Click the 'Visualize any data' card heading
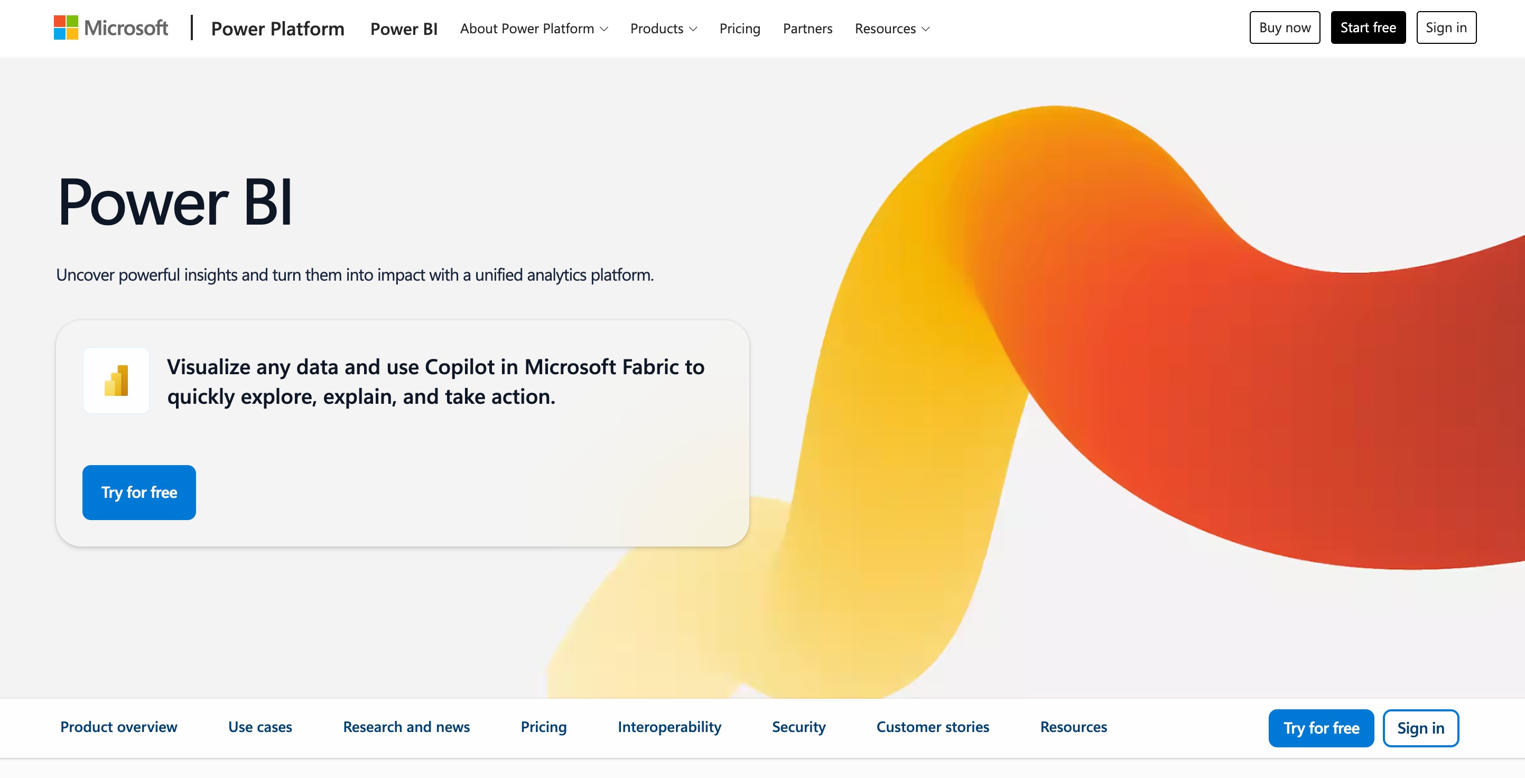1525x778 pixels. click(436, 381)
